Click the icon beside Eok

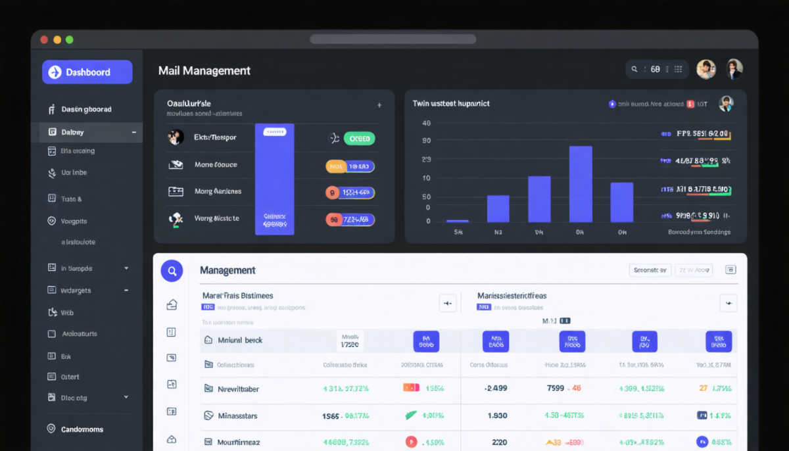(52, 356)
